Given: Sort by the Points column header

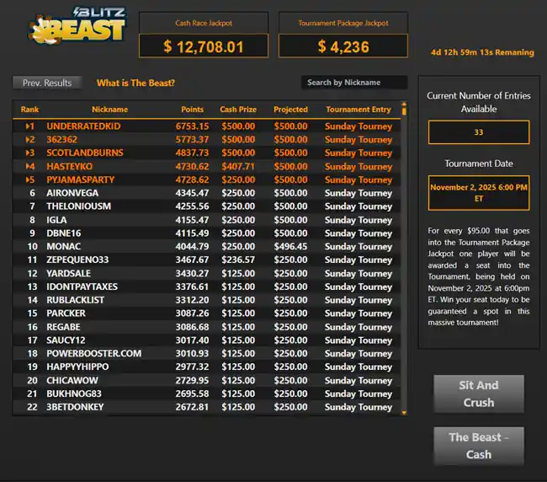Looking at the screenshot, I should pyautogui.click(x=192, y=110).
